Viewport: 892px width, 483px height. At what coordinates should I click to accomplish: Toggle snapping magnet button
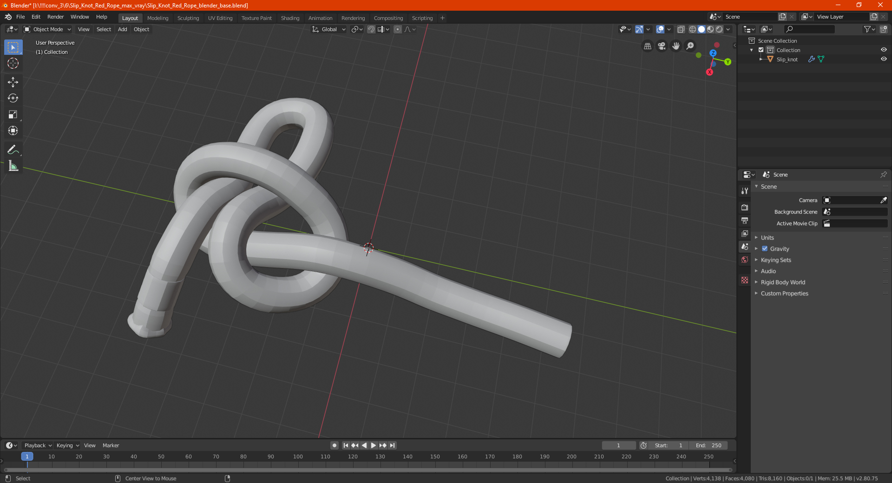click(371, 29)
